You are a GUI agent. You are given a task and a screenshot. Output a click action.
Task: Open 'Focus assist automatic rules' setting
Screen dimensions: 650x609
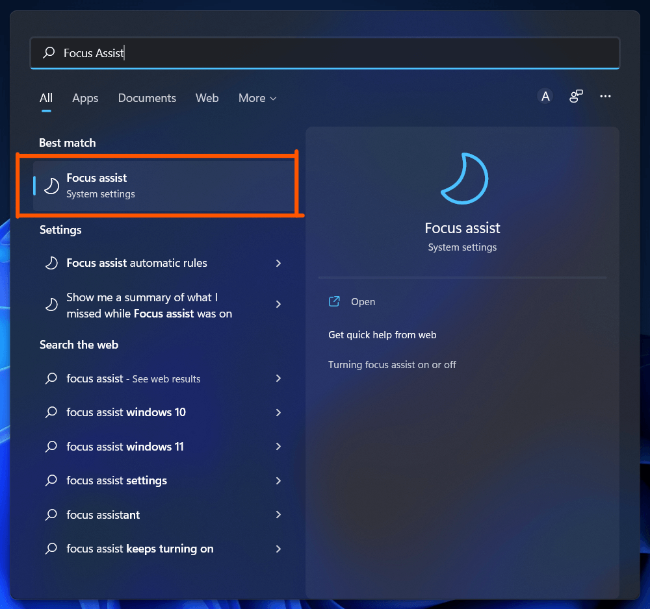164,264
